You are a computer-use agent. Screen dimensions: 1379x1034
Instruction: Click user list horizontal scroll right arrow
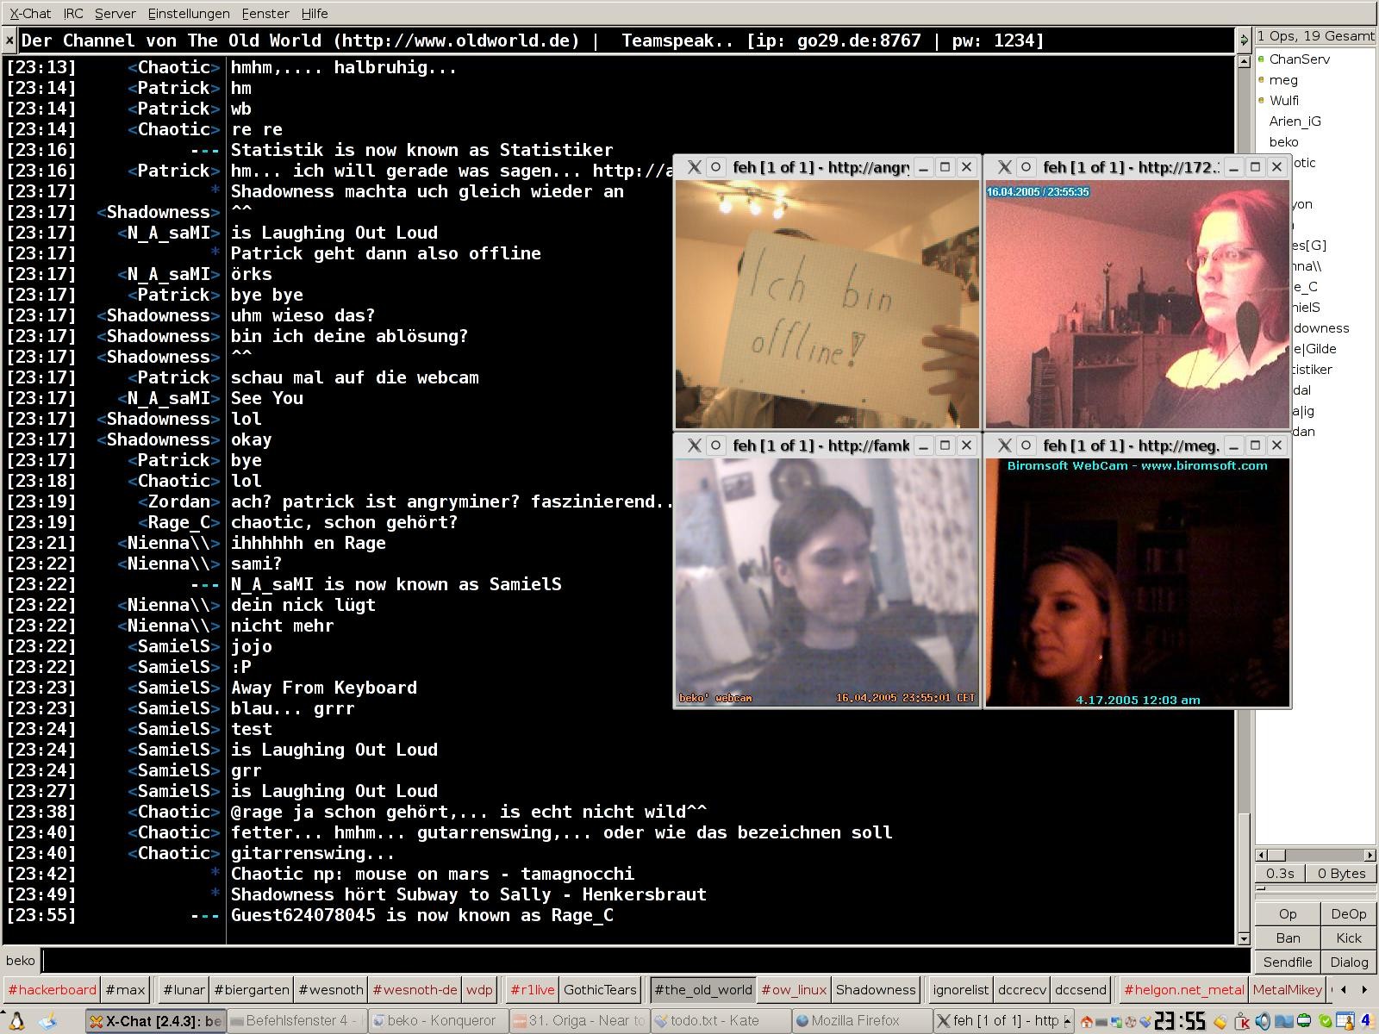point(1370,855)
